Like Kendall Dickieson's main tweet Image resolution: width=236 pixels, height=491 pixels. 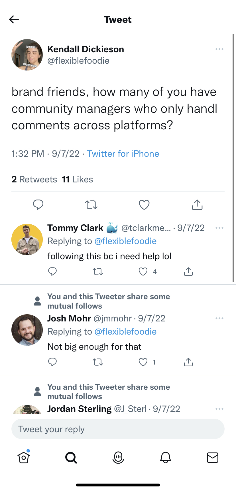tap(144, 205)
